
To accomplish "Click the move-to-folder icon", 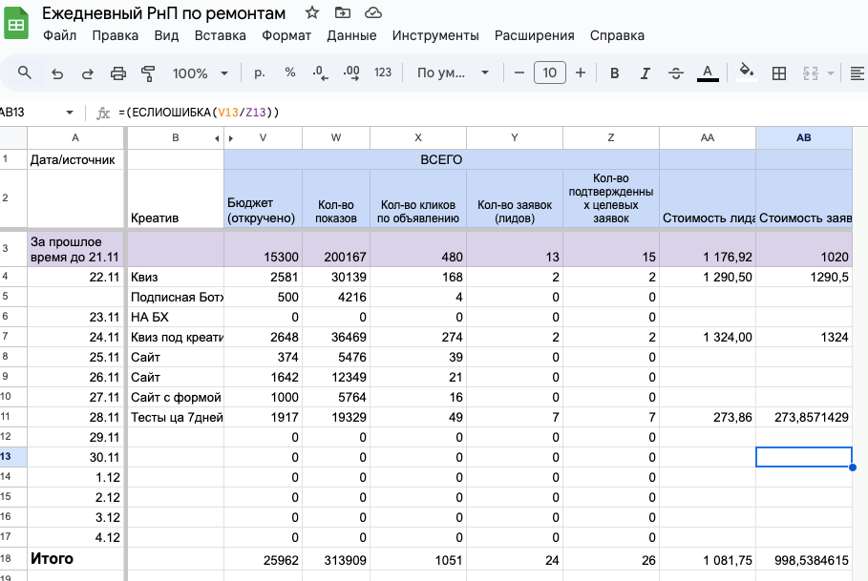I will point(343,12).
